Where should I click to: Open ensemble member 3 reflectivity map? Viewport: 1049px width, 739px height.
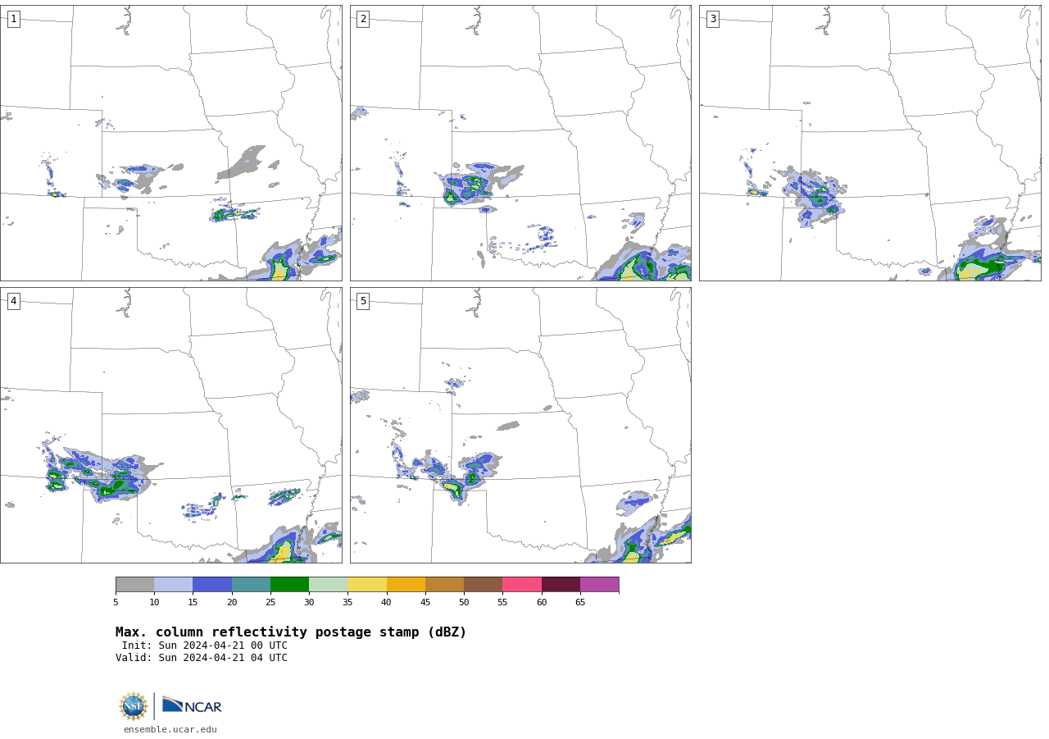pos(870,143)
